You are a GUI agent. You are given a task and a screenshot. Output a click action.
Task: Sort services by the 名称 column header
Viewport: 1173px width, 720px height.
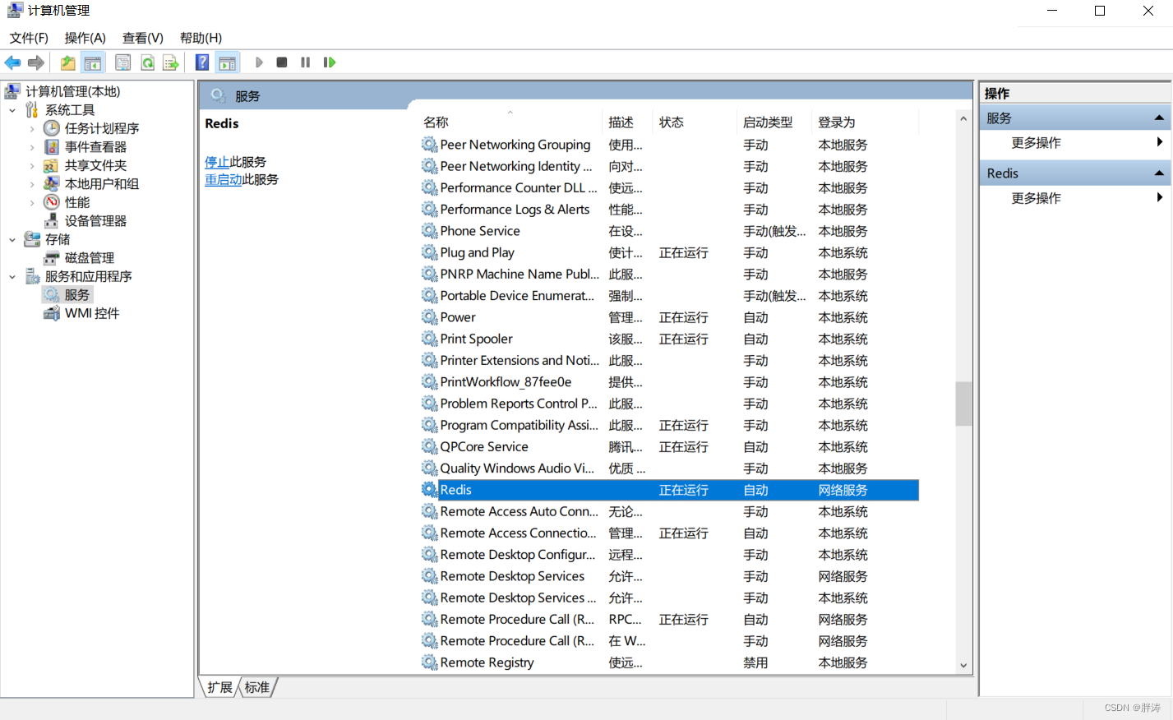[x=510, y=122]
